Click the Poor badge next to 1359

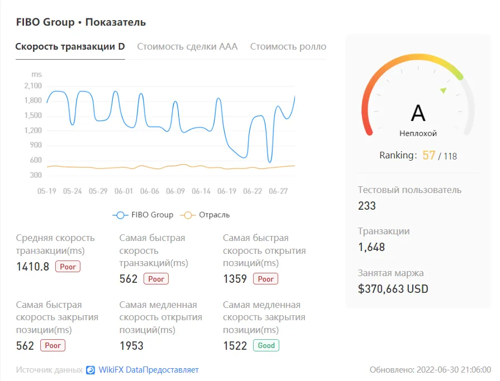[x=265, y=279]
